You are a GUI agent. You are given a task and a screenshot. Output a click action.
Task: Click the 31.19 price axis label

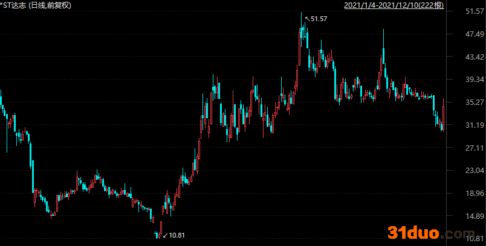tap(467, 125)
